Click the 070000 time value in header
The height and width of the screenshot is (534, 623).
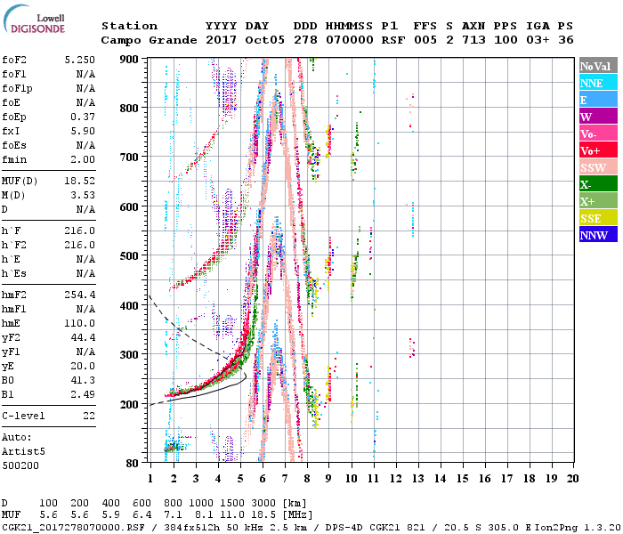click(x=349, y=40)
